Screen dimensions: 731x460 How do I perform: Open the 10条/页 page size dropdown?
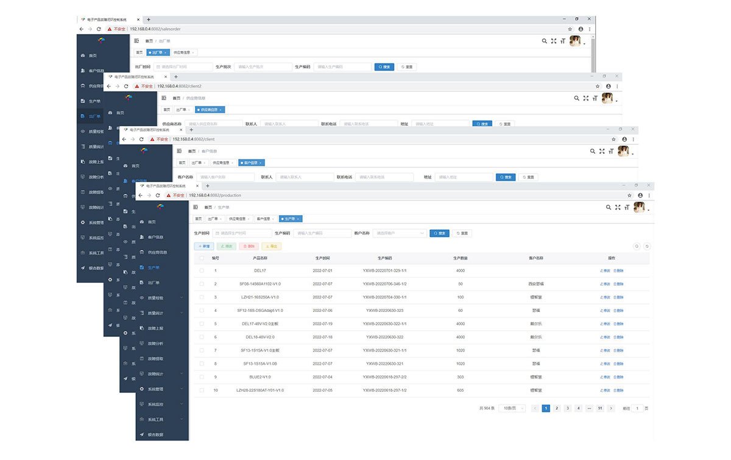512,408
